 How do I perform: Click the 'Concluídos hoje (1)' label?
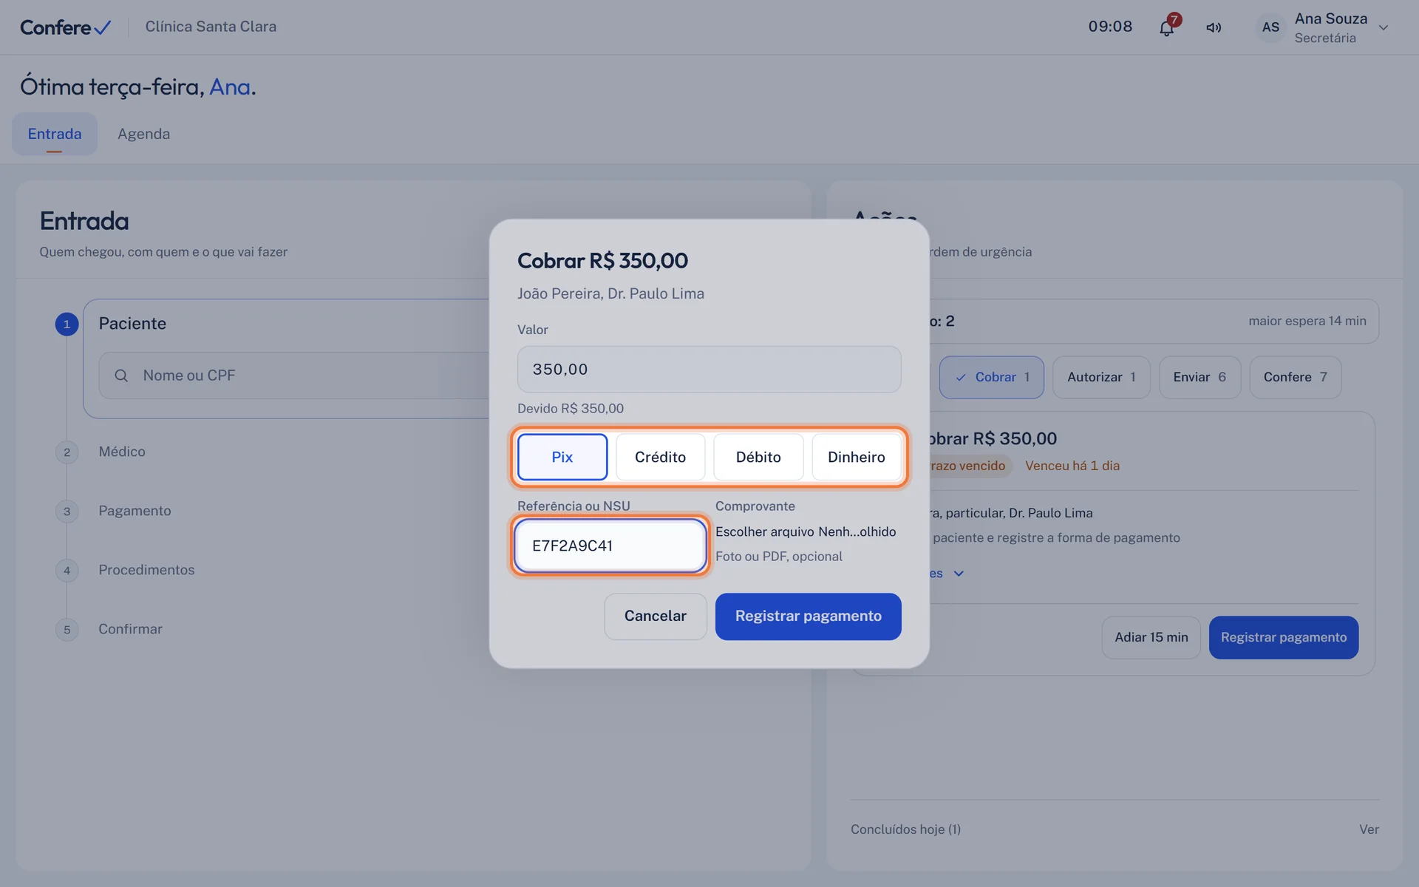(x=905, y=829)
